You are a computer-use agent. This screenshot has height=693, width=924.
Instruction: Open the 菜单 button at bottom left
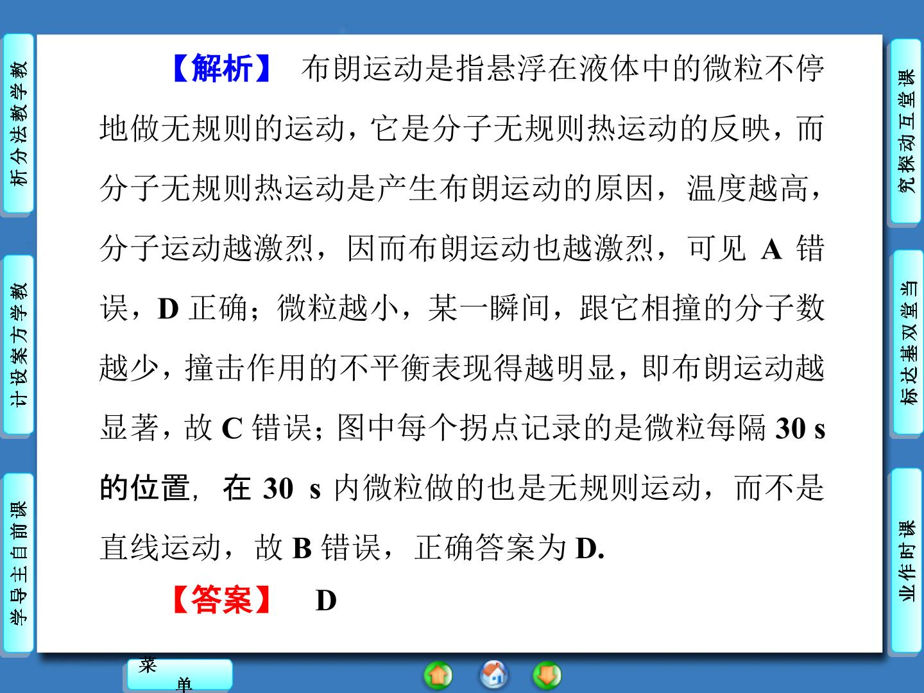[179, 674]
